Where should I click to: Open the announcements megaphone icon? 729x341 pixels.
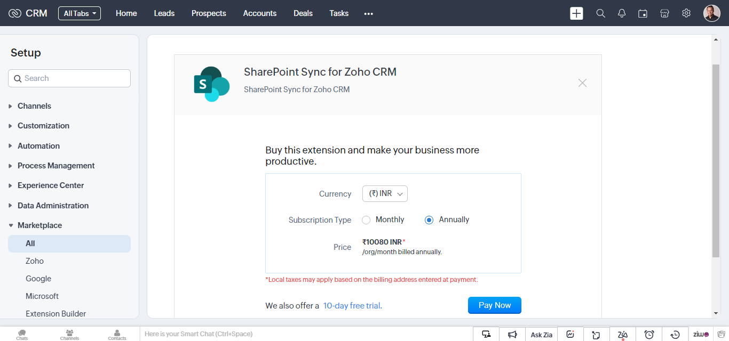512,334
